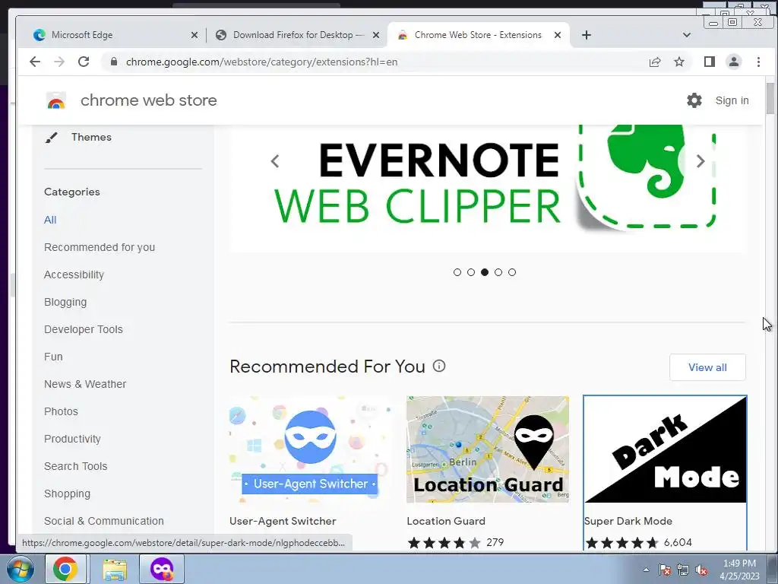Image resolution: width=778 pixels, height=584 pixels.
Task: Open the browser side panel icon
Action: (709, 62)
